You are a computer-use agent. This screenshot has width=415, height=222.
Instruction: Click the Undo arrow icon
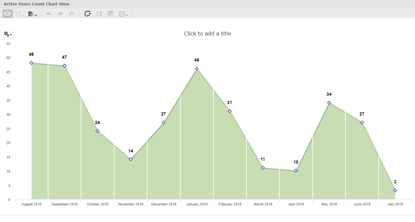(x=49, y=14)
